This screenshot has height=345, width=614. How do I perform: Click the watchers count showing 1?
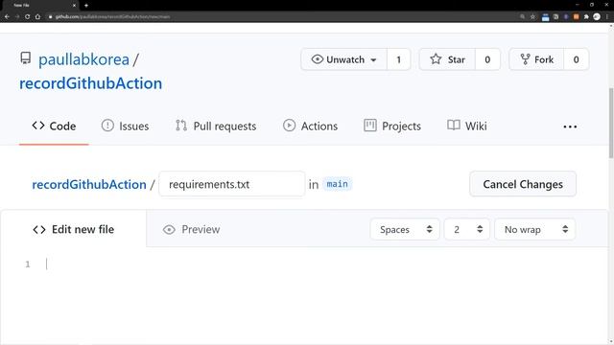pos(399,59)
